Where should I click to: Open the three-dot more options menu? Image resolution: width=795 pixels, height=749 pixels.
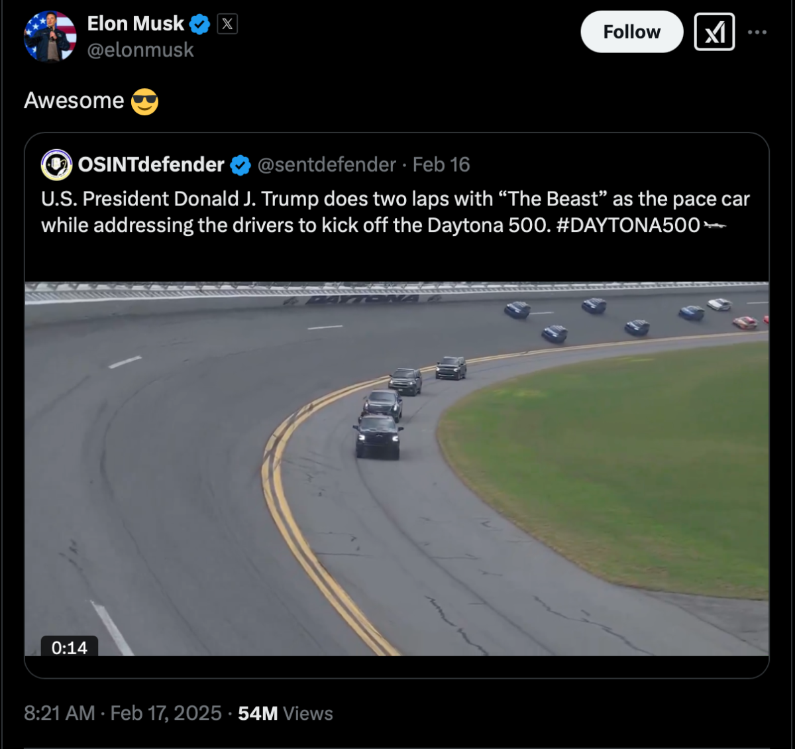click(757, 32)
